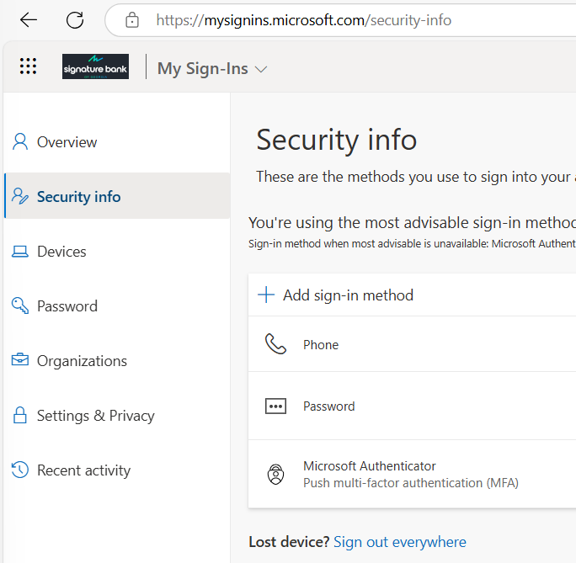Click Push multi-factor authentication (MFA) text

coord(411,483)
